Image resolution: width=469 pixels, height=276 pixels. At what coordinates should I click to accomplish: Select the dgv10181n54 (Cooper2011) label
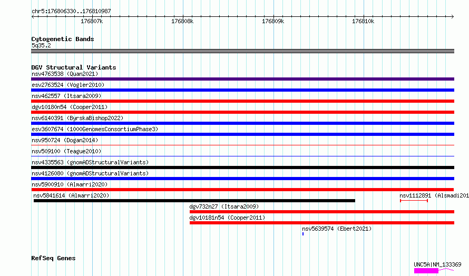click(x=227, y=218)
